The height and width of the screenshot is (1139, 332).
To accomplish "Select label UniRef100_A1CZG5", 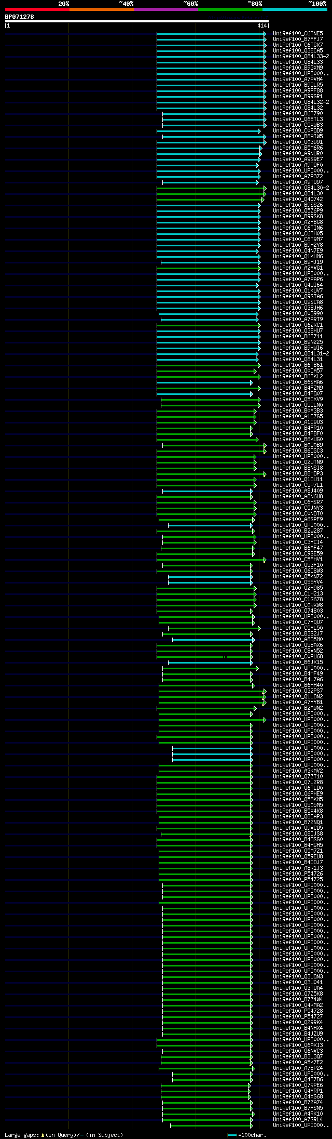I will (298, 416).
